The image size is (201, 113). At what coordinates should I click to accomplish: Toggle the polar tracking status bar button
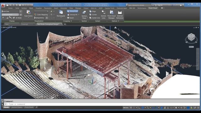click(x=143, y=108)
